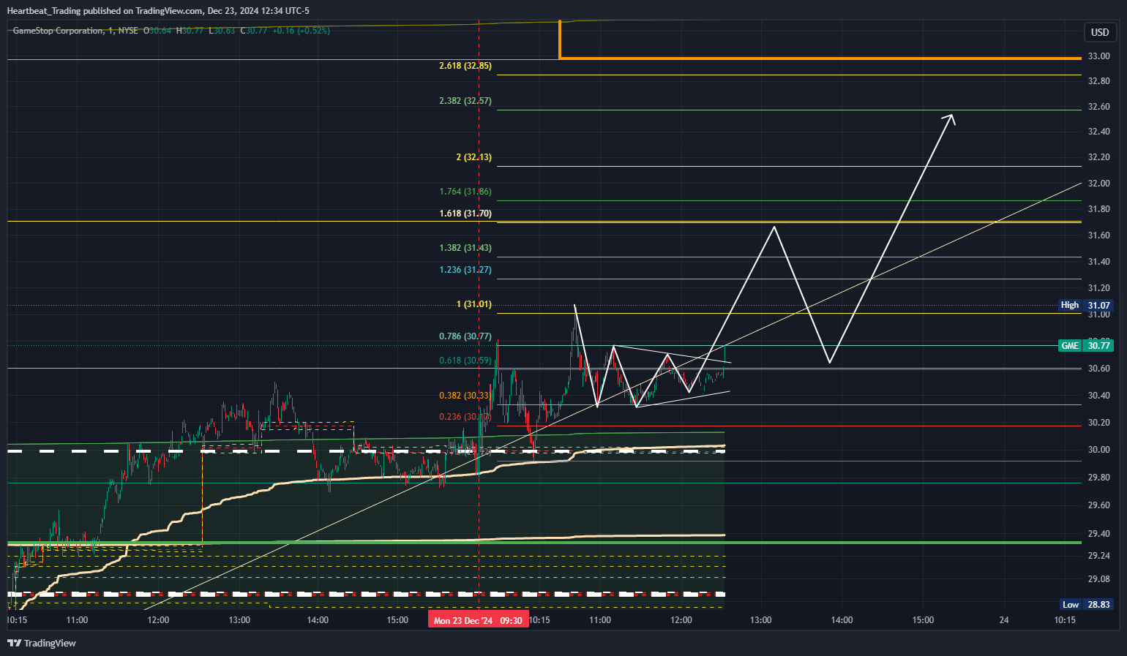Select the 0.382 (30.33) Fibonacci label
This screenshot has height=656, width=1127.
point(465,396)
